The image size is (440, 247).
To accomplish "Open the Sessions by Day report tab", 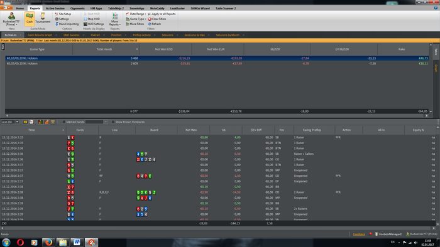I will point(194,35).
